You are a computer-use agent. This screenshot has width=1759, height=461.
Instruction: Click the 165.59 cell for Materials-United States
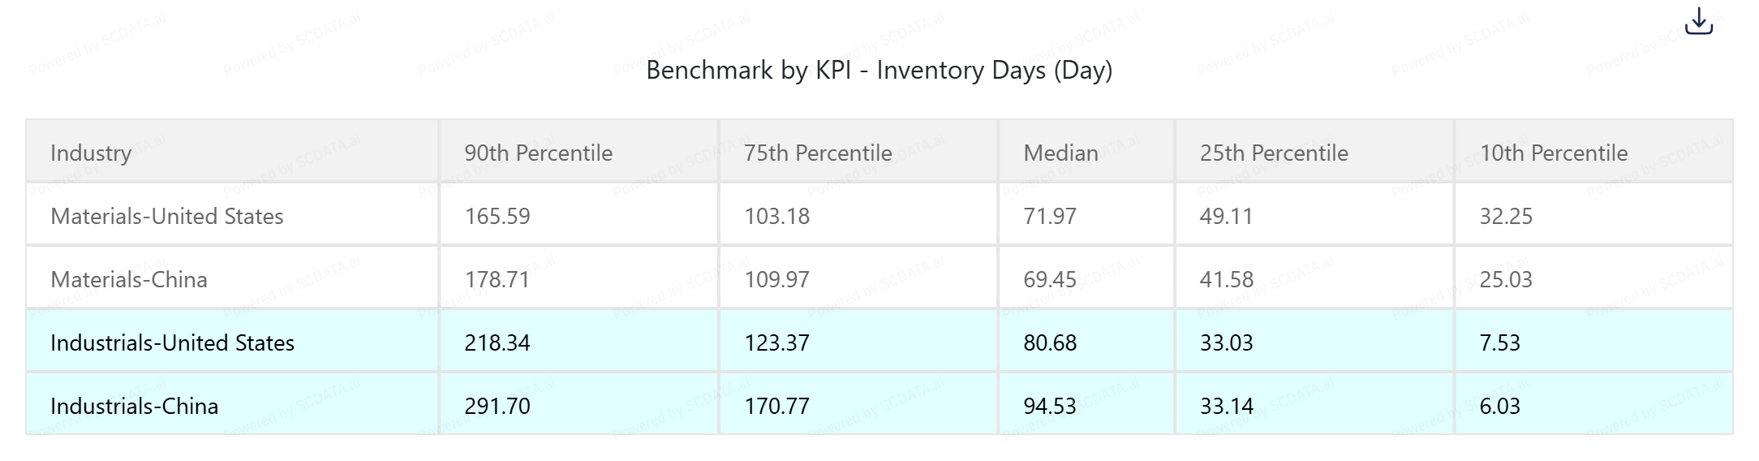click(497, 216)
